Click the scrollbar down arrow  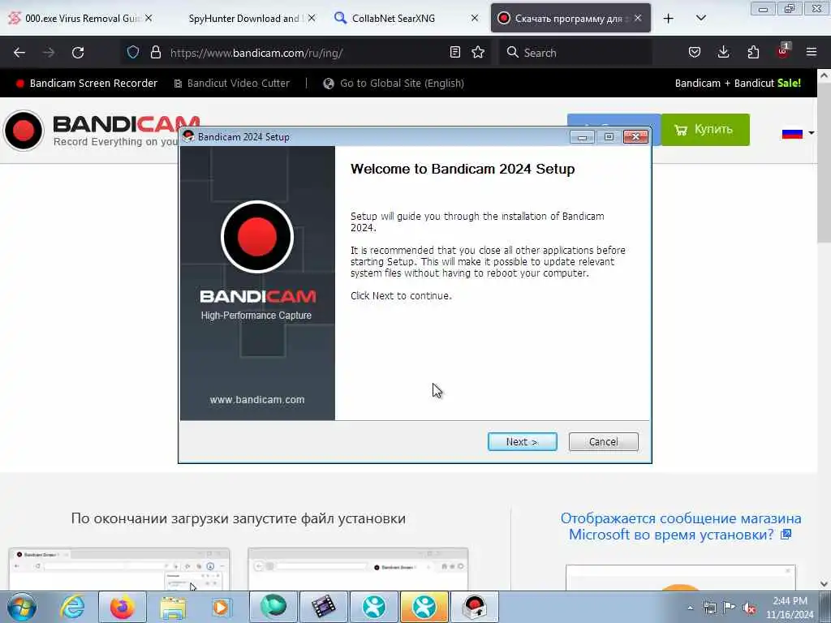tap(824, 584)
